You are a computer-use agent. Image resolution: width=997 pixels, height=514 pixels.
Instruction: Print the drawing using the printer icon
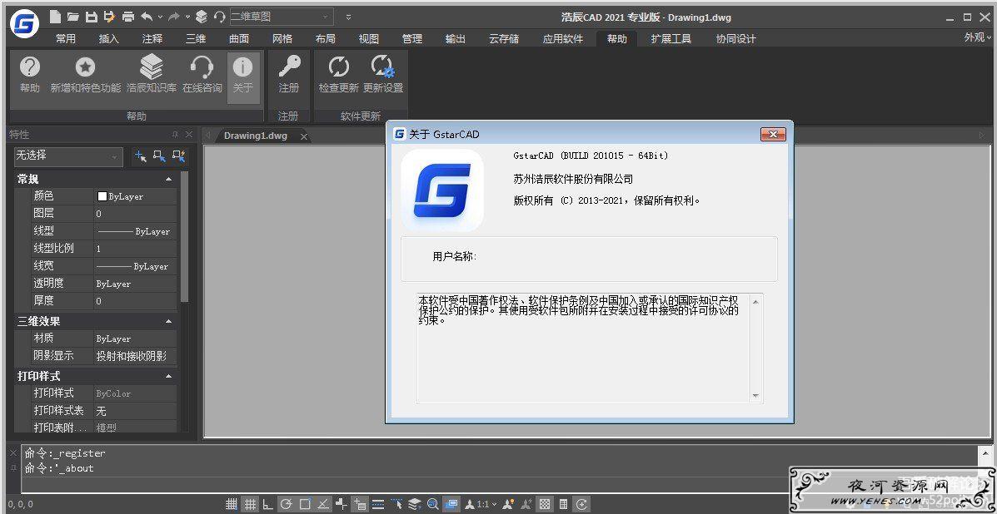coord(128,17)
